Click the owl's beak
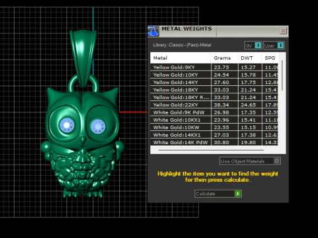The image size is (318, 238). tap(83, 140)
